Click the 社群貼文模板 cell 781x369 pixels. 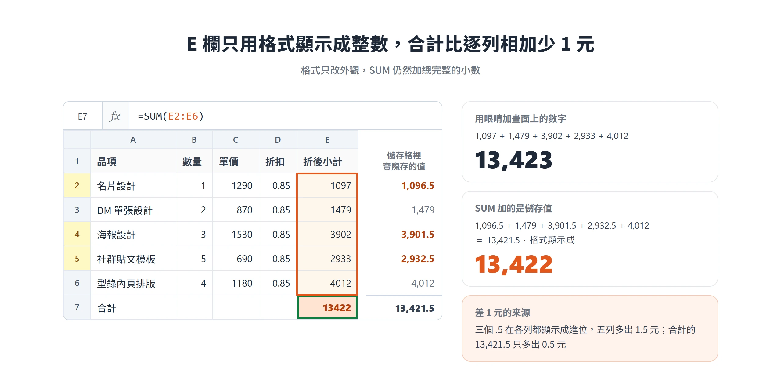coord(133,259)
